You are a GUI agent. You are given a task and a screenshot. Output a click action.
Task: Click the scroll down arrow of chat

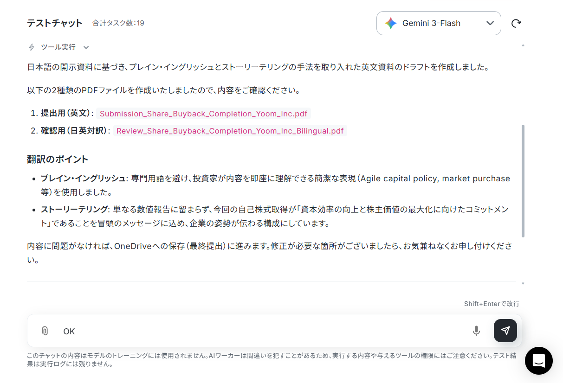point(523,283)
